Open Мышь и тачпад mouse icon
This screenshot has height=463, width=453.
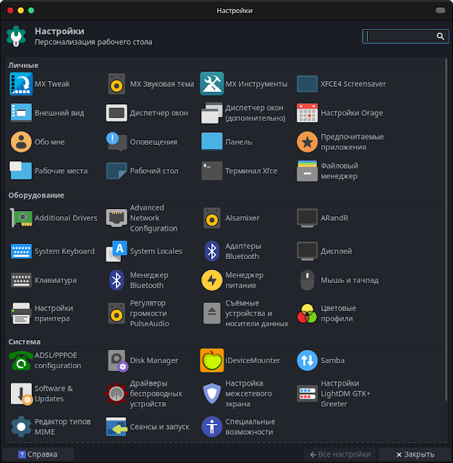[307, 280]
